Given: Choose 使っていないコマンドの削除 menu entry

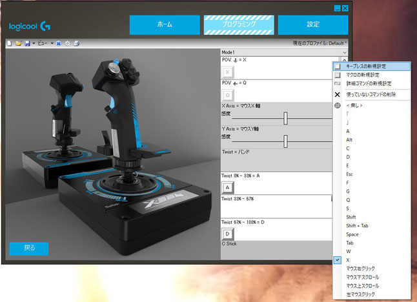Looking at the screenshot, I should tap(371, 94).
